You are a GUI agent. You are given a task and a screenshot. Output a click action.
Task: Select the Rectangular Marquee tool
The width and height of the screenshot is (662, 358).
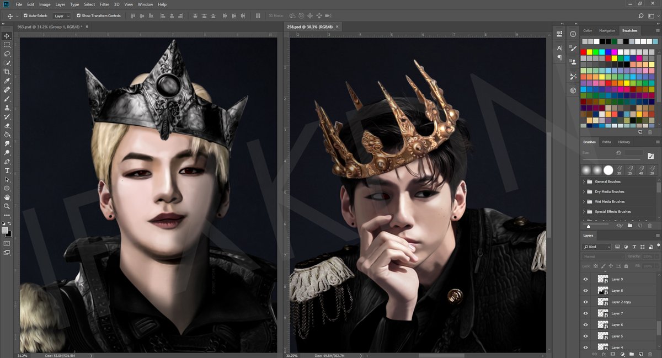[x=7, y=45]
